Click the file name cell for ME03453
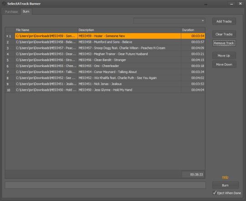246x201 pixels. 46,54
